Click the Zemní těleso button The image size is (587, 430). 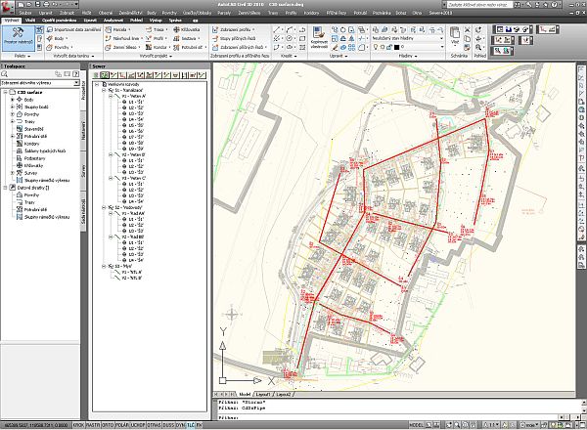122,48
